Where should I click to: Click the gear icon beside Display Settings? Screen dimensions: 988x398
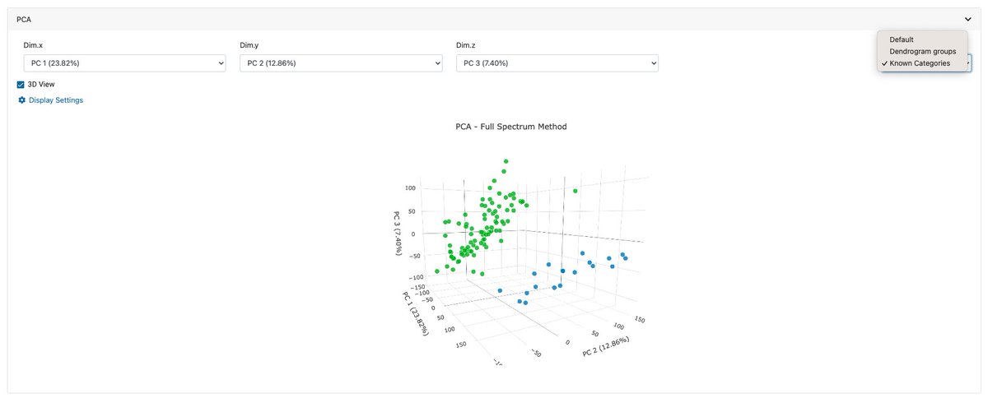(22, 100)
